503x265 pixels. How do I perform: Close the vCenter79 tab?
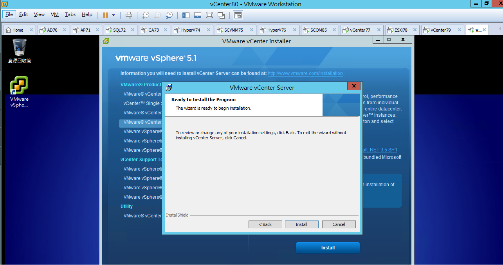pos(459,30)
